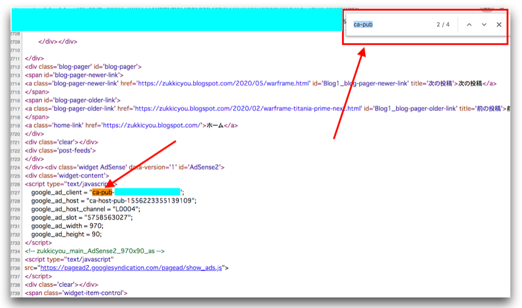This screenshot has height=308, width=522.
Task: Click the script type line 2726
Action: click(x=71, y=184)
